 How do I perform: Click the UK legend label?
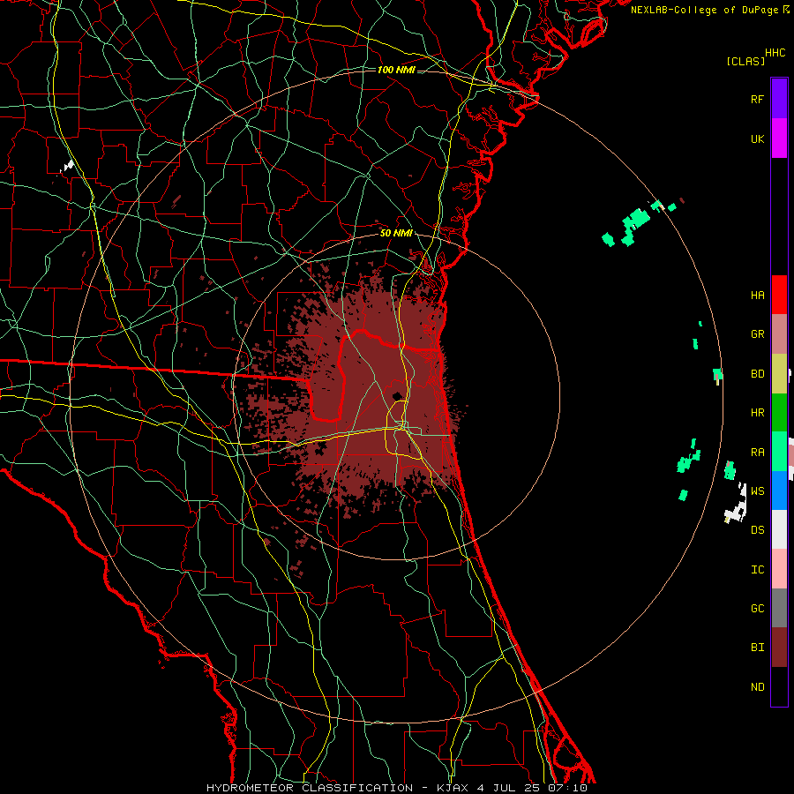[757, 139]
